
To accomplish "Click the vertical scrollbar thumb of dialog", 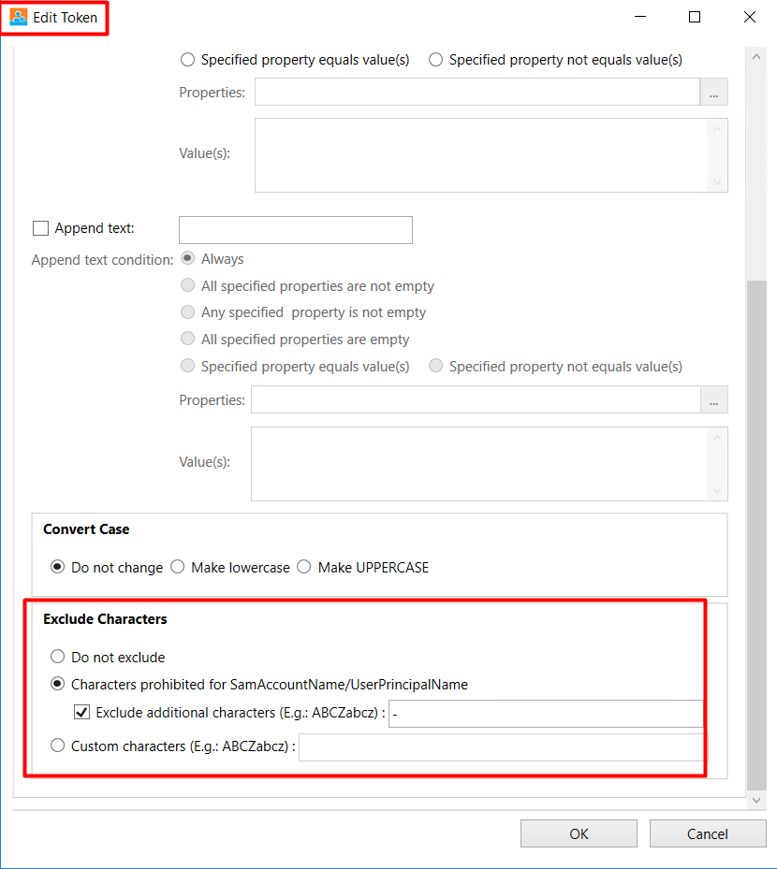I will tap(756, 535).
